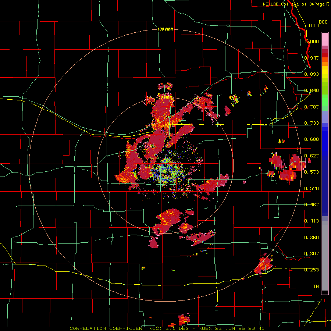Screen dimensions: 331x331
Task: Select the 0.520 scale value
Action: point(312,189)
